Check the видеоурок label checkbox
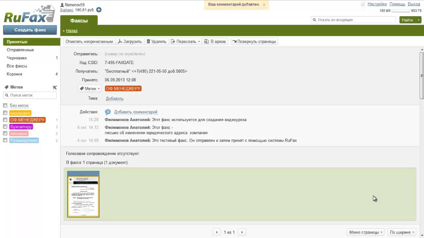 [x=5, y=113]
